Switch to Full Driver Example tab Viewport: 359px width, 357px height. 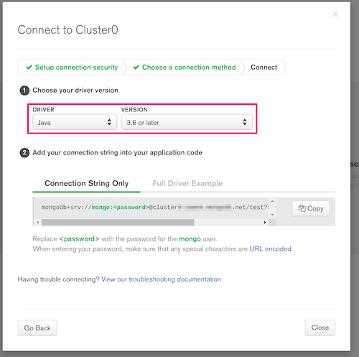pos(187,183)
